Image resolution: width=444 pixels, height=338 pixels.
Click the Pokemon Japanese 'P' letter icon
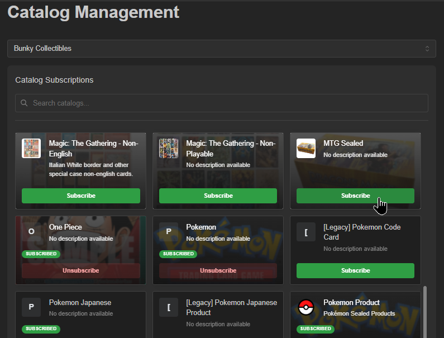tap(31, 307)
